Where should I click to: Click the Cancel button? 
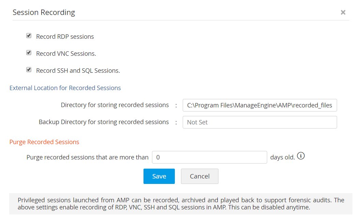pos(199,176)
